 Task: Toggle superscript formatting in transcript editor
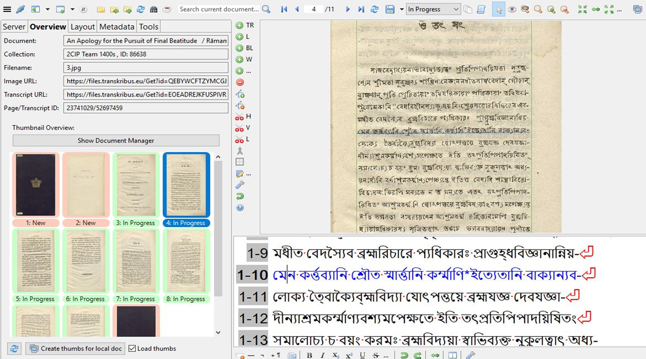pyautogui.click(x=349, y=355)
